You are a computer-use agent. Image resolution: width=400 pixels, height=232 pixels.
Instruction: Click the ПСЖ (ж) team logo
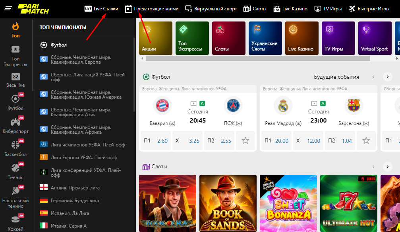[x=233, y=105]
